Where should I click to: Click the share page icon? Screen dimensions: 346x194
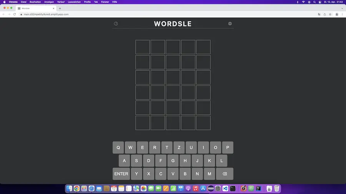(x=324, y=14)
